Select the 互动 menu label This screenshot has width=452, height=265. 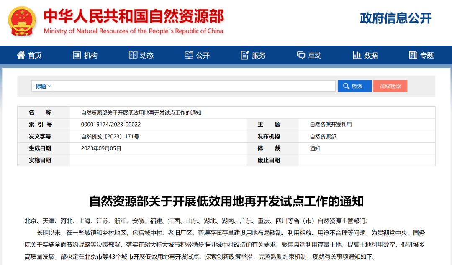pos(315,55)
